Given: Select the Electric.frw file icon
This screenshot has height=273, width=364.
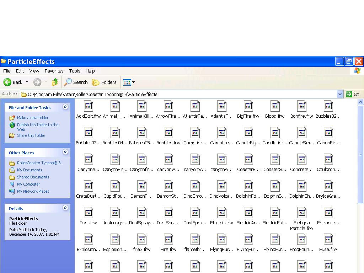Looking at the screenshot, I should pos(221,213).
